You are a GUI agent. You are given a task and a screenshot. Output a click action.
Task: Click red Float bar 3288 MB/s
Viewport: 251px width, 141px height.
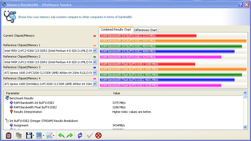point(147,64)
